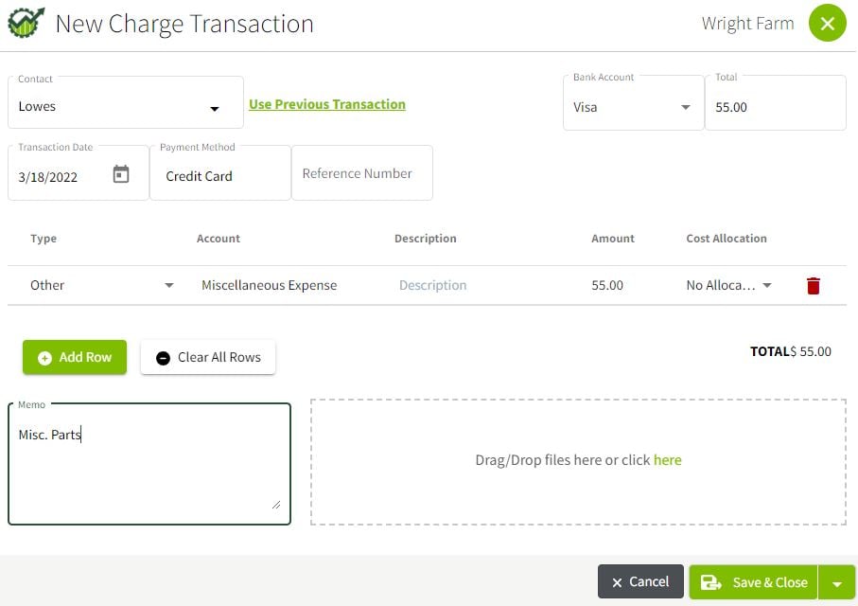The width and height of the screenshot is (858, 606).
Task: Click the Memo text area
Action: click(x=149, y=461)
